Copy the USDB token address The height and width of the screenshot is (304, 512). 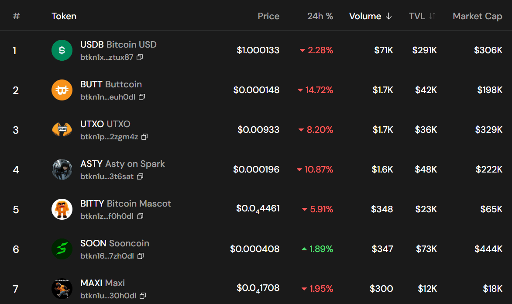click(x=140, y=57)
